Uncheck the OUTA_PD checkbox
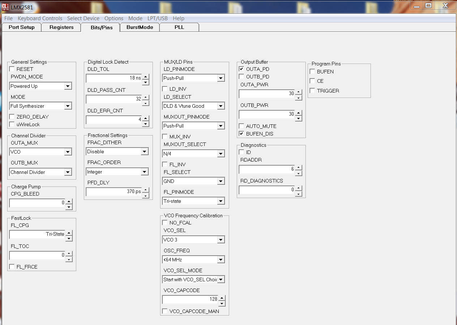The image size is (457, 325). [x=242, y=69]
